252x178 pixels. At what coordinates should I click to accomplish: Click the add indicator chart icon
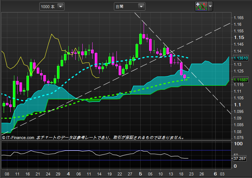click(x=201, y=7)
